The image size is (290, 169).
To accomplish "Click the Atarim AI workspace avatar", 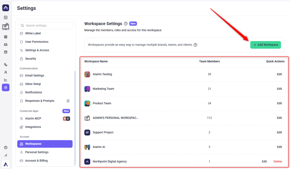I will pyautogui.click(x=87, y=147).
